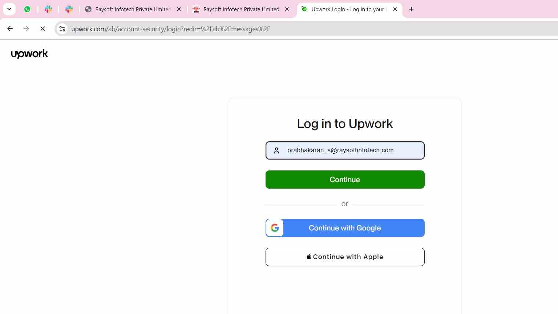Choose Continue with Apple
Image resolution: width=558 pixels, height=314 pixels.
pyautogui.click(x=345, y=257)
